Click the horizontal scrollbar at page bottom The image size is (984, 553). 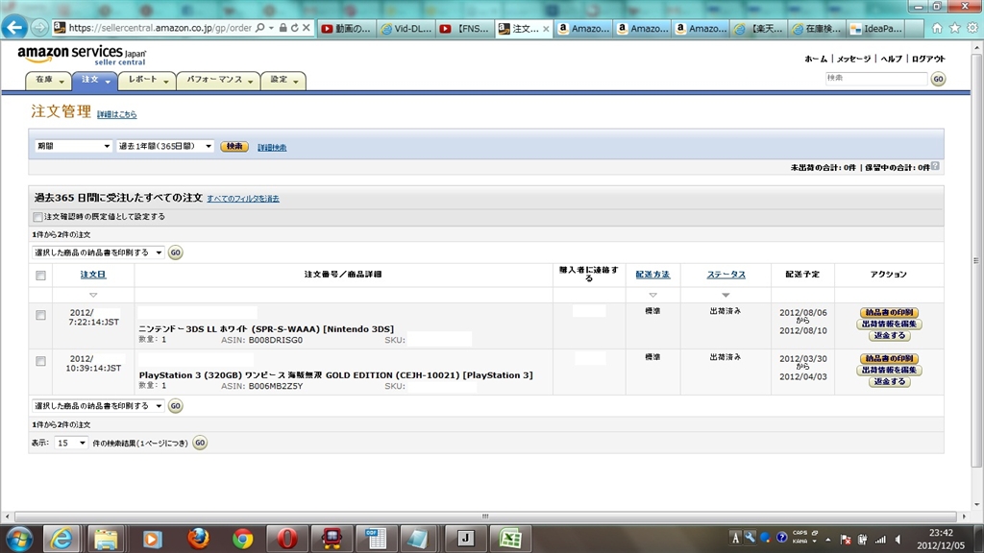485,517
